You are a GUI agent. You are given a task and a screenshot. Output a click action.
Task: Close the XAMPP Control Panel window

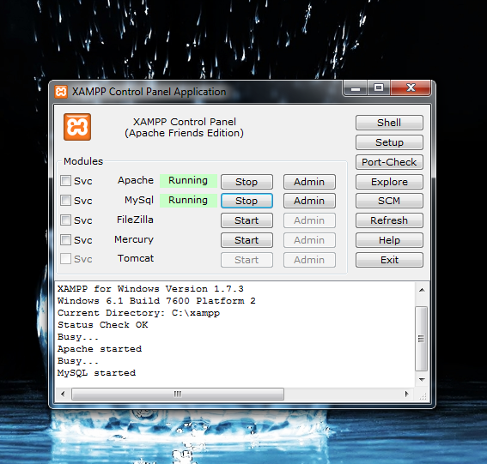click(x=411, y=88)
